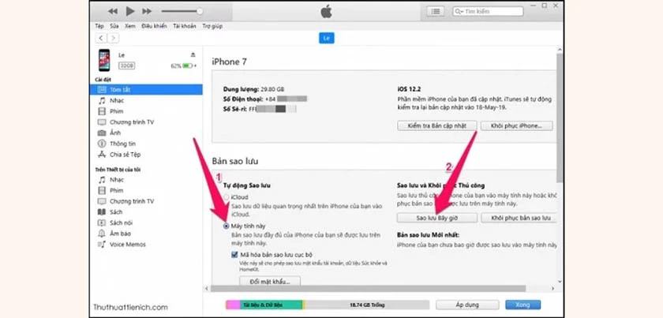Click Khôi phục bản sao lưu button
663x318 pixels.
coord(519,219)
